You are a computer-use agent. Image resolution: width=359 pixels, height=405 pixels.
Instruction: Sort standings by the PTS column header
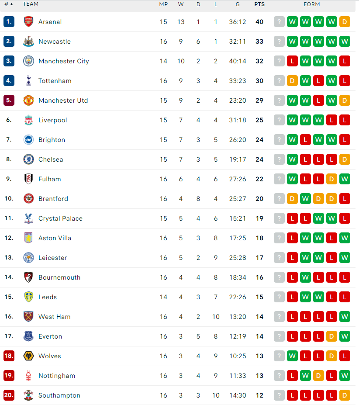point(259,4)
